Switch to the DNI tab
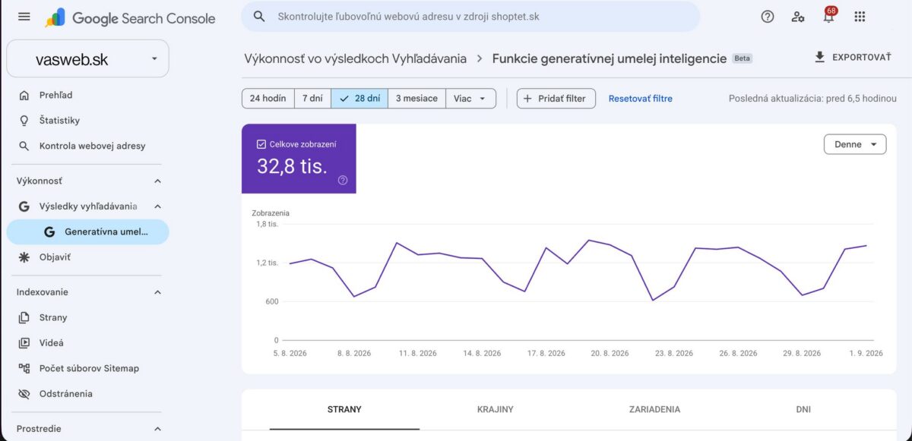The width and height of the screenshot is (912, 441). point(803,409)
